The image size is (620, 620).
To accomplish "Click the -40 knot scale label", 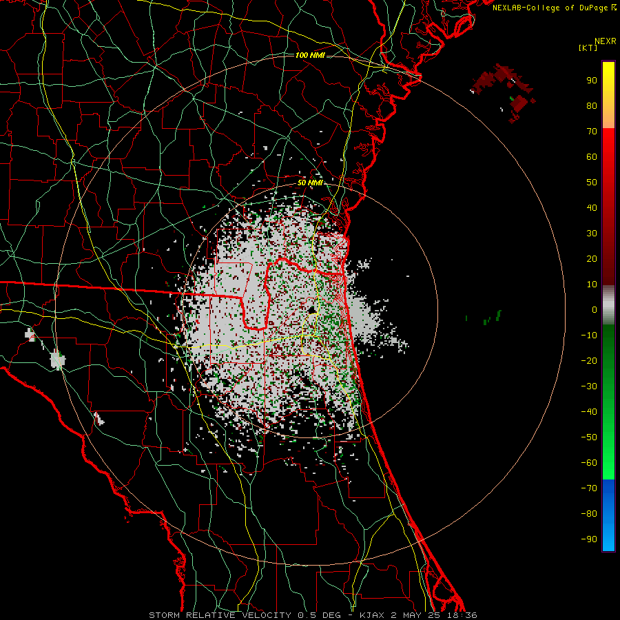I will click(x=589, y=412).
